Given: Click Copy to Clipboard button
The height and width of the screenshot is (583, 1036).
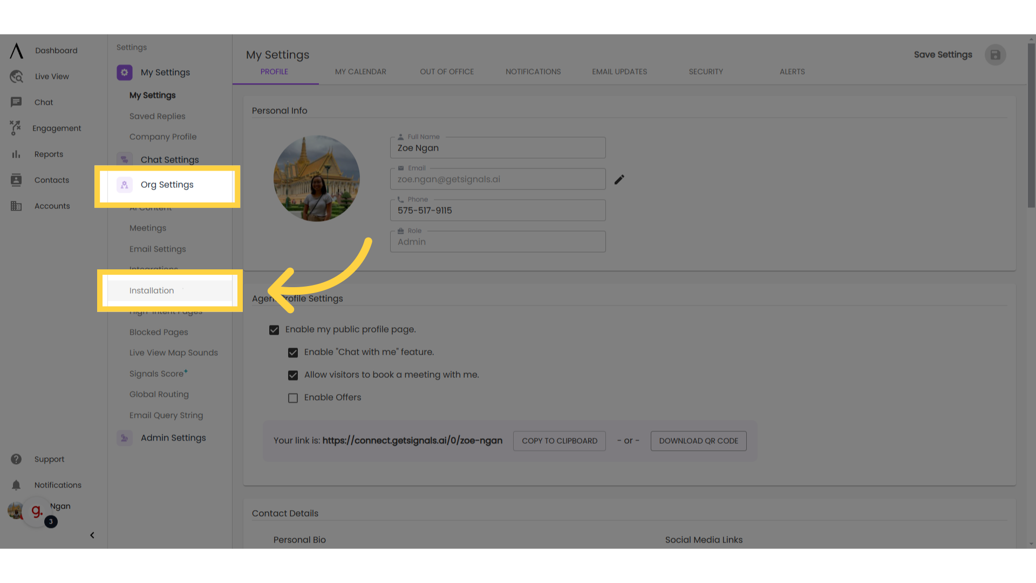Looking at the screenshot, I should click(559, 440).
